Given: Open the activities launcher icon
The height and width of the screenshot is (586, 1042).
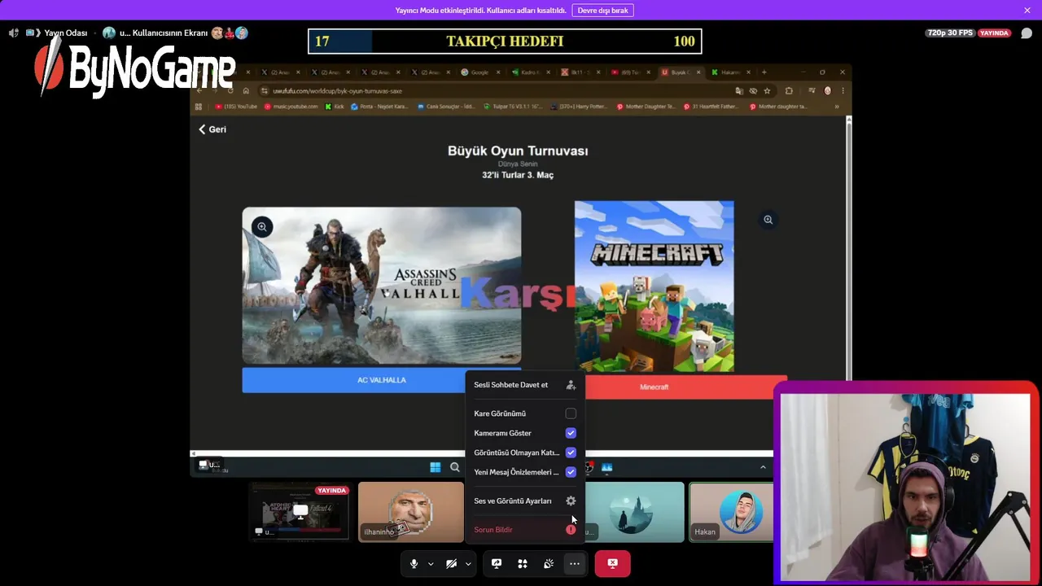Looking at the screenshot, I should [523, 564].
